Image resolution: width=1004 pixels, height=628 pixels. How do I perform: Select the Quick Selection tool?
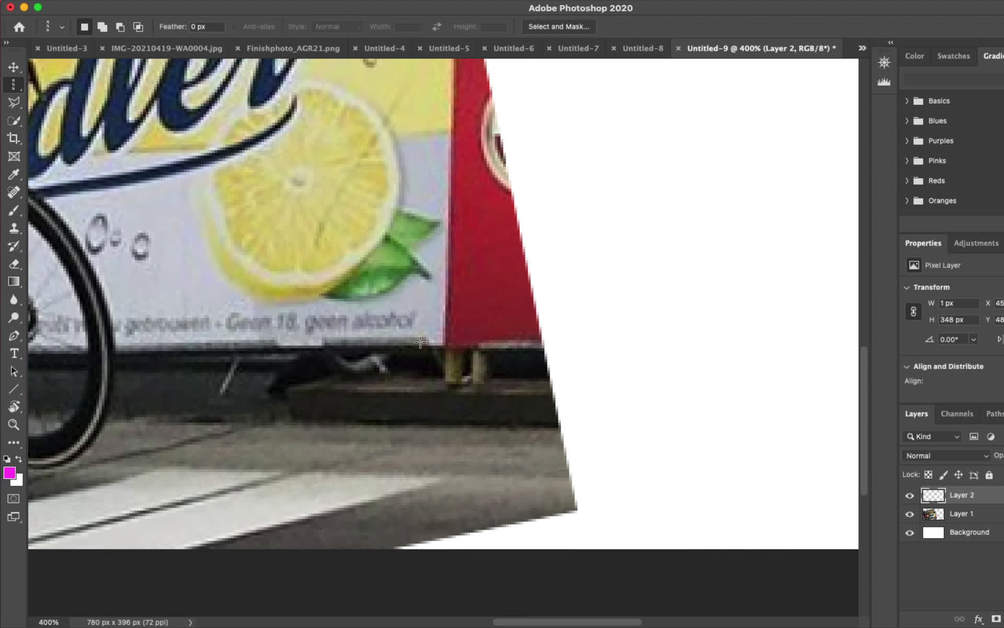coord(14,120)
